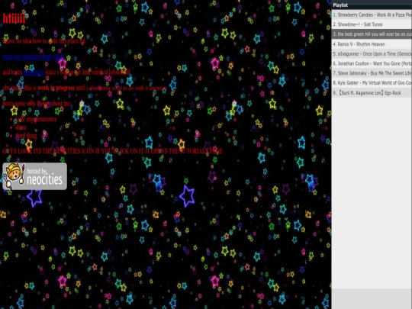412x309 pixels.
Task: Open the hosted by neocities badge
Action: pos(34,176)
